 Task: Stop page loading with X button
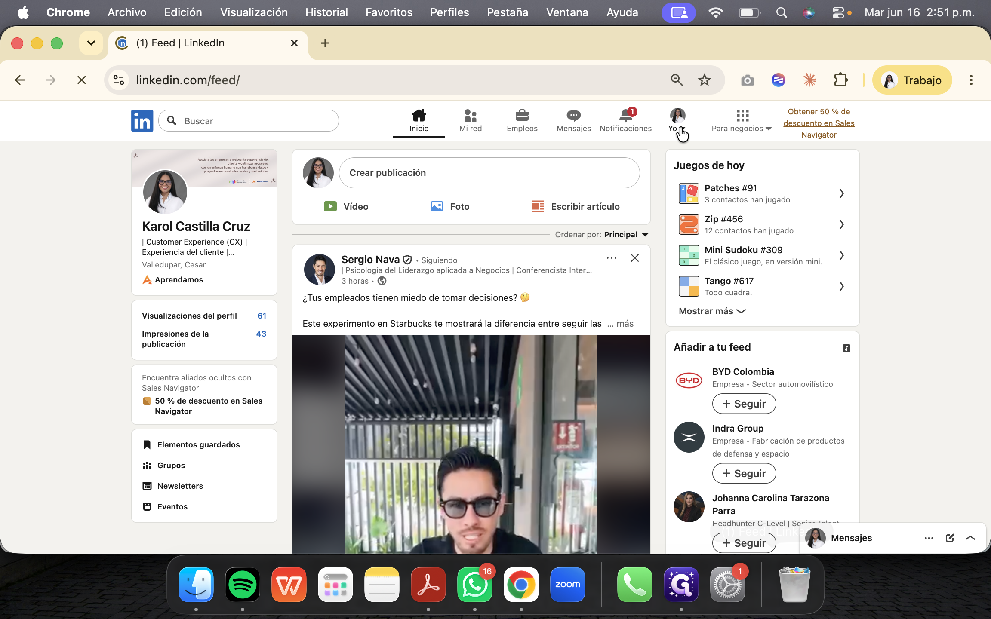coord(81,80)
